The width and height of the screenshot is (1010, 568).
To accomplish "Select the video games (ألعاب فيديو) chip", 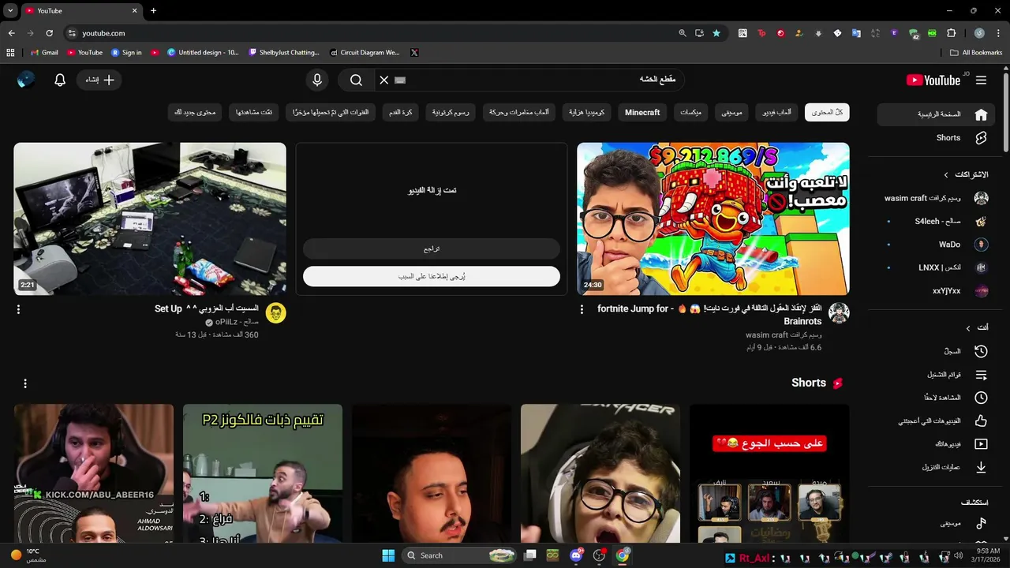I will tap(777, 113).
